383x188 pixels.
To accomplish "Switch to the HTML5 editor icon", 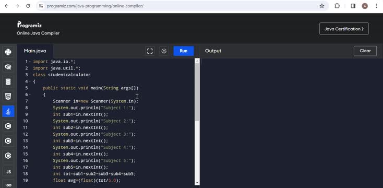I will click(x=8, y=96).
